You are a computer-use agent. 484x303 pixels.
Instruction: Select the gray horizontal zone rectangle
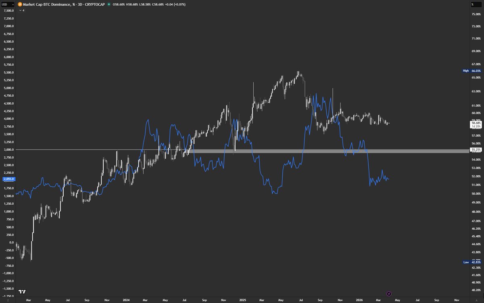[331, 151]
